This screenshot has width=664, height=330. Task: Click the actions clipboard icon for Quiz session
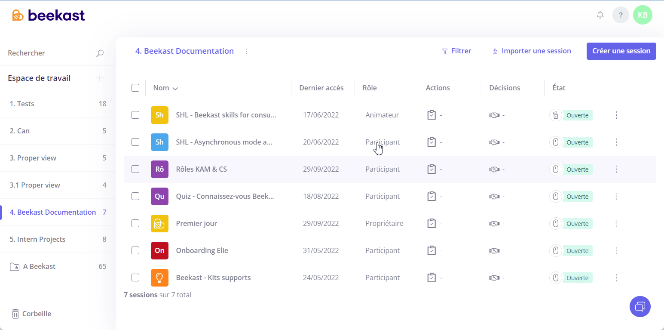coord(431,196)
